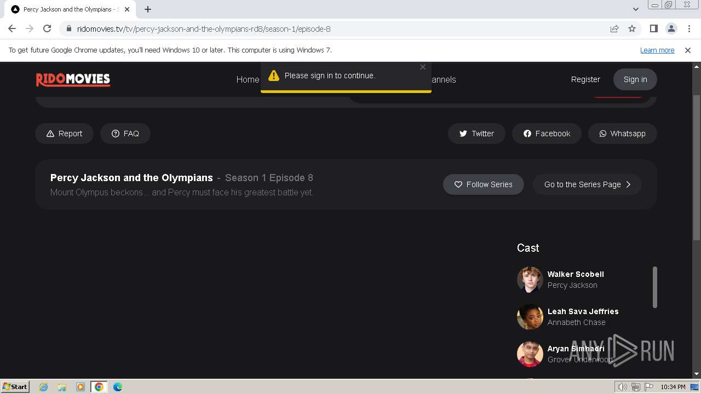Open the tab search dropdown
Image resolution: width=701 pixels, height=394 pixels.
(x=635, y=9)
